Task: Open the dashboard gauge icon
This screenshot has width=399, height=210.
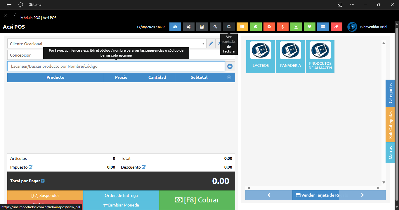Action: click(175, 27)
